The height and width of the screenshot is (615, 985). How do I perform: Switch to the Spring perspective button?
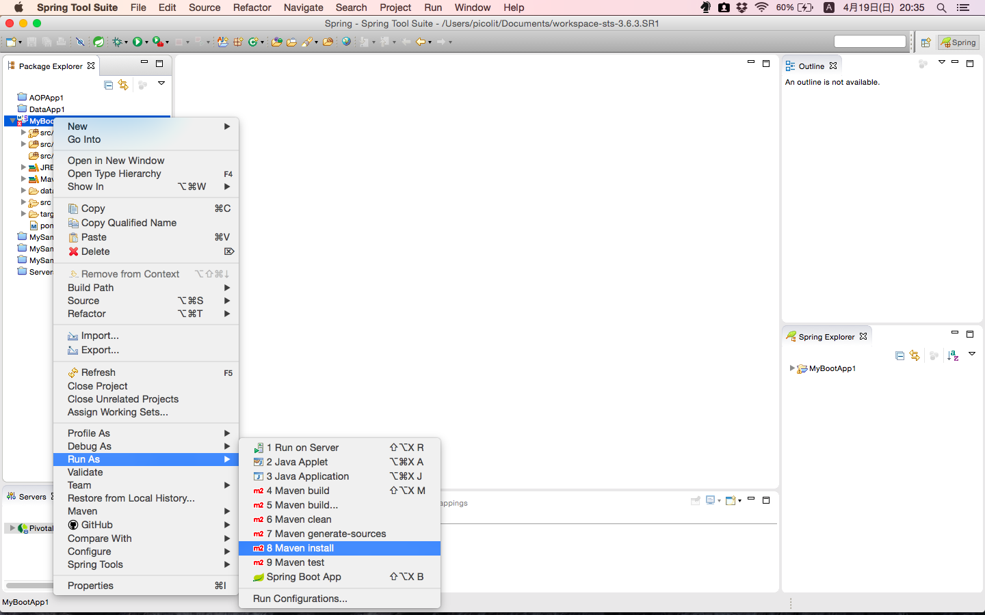point(958,42)
